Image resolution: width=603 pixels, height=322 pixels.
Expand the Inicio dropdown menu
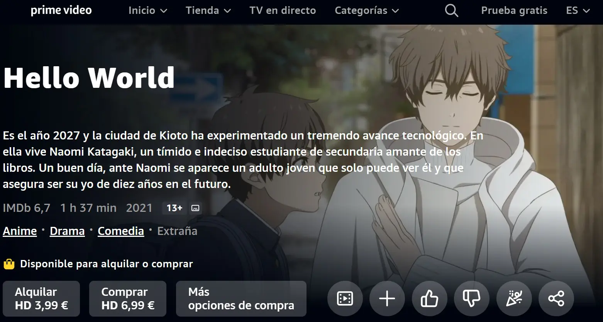click(x=148, y=10)
